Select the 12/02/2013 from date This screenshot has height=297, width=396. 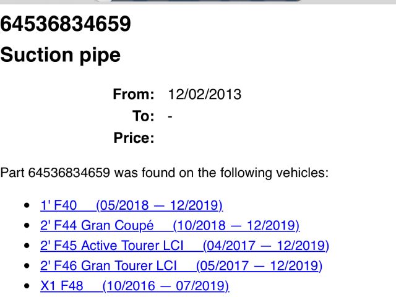pyautogui.click(x=204, y=95)
